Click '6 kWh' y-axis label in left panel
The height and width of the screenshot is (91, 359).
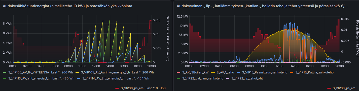point(8,33)
